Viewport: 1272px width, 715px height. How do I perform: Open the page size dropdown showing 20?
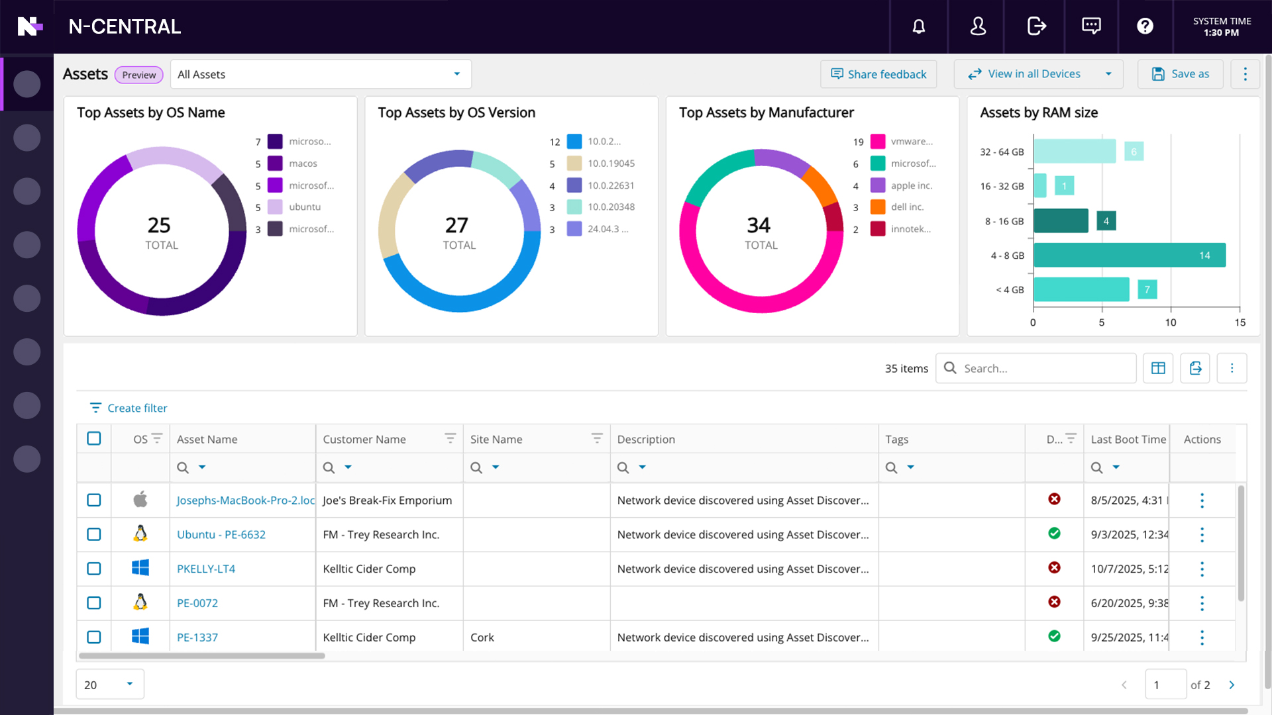109,684
